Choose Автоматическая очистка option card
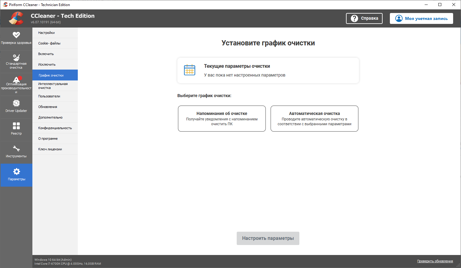Screen dimensions: 461x268 (x=314, y=119)
